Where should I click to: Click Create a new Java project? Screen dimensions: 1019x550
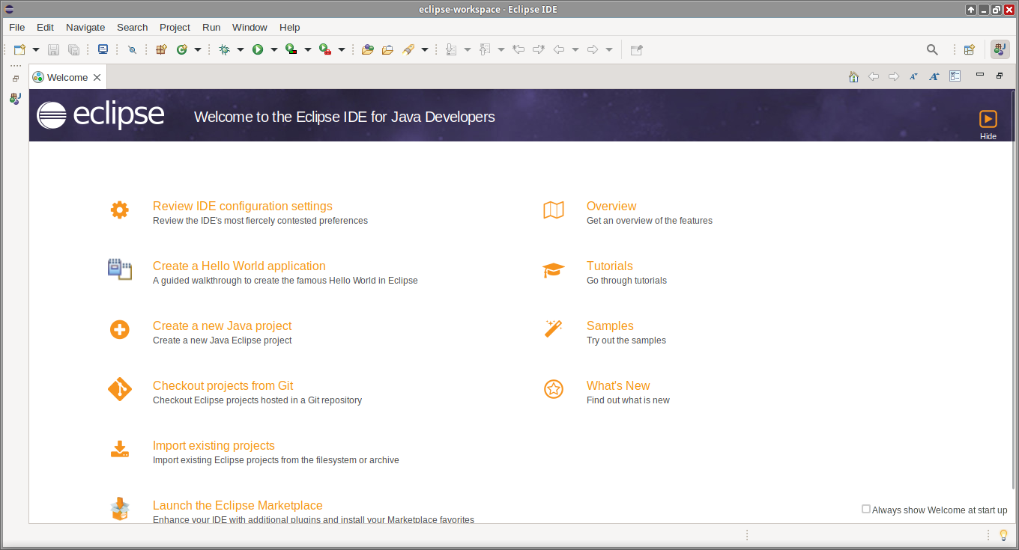click(222, 326)
